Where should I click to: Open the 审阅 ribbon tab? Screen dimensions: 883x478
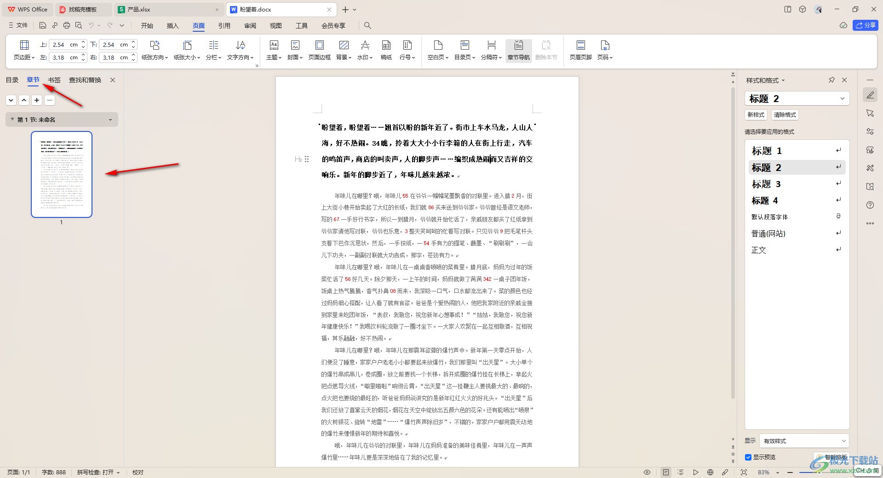pos(250,26)
